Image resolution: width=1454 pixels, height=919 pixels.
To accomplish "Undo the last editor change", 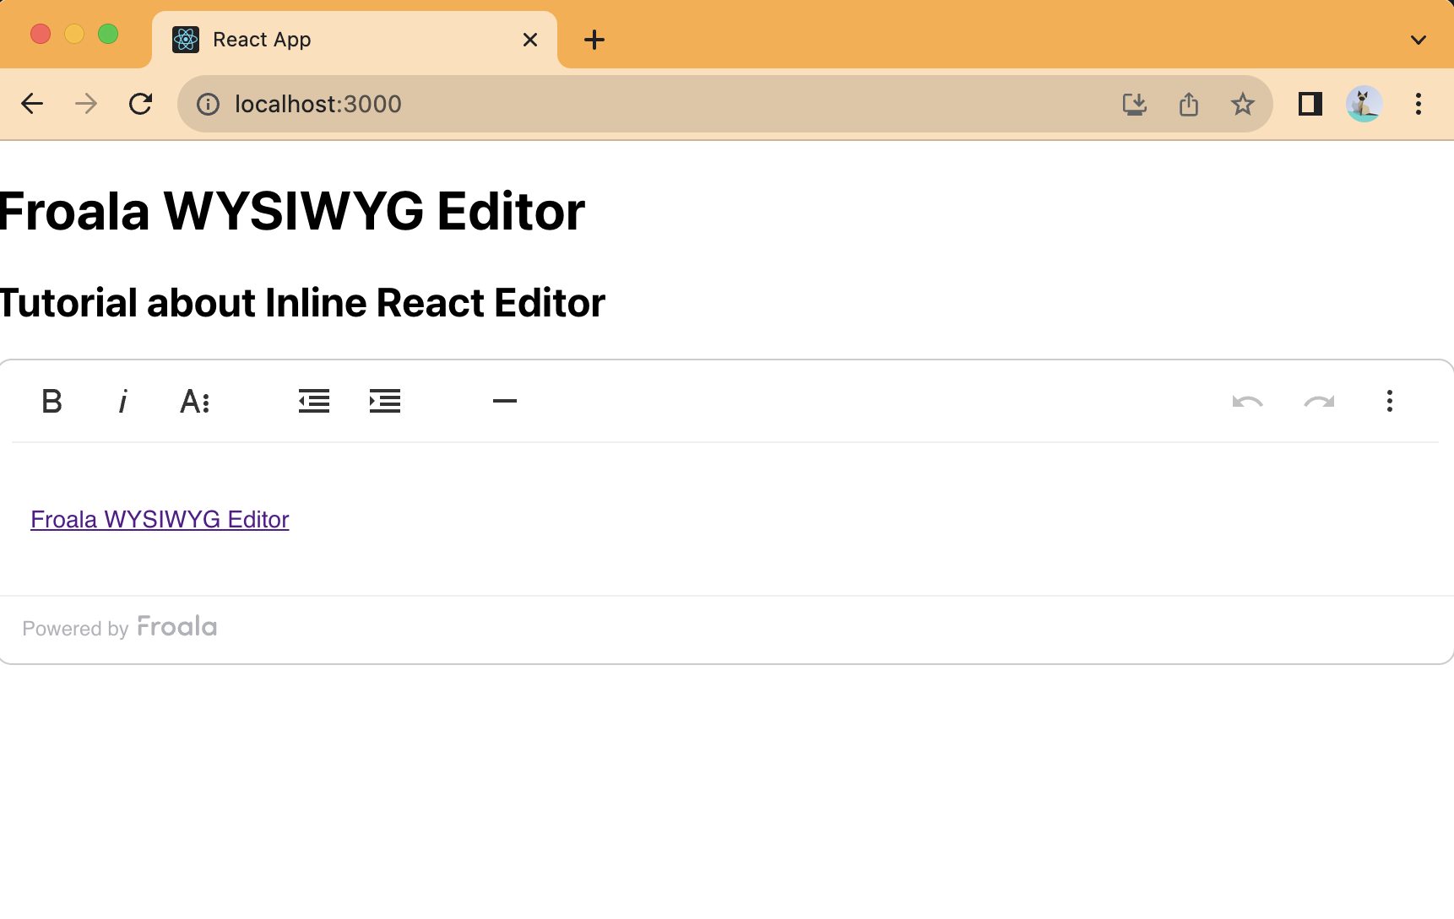I will click(1248, 401).
